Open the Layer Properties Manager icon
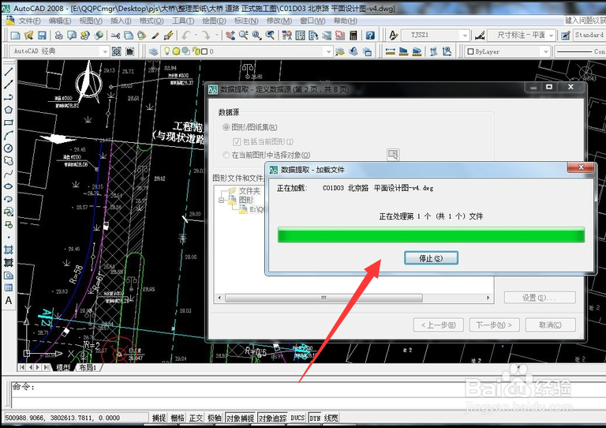606x428 pixels. click(154, 51)
